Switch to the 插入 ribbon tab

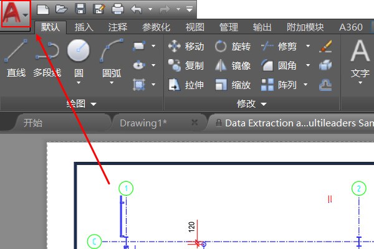point(84,27)
